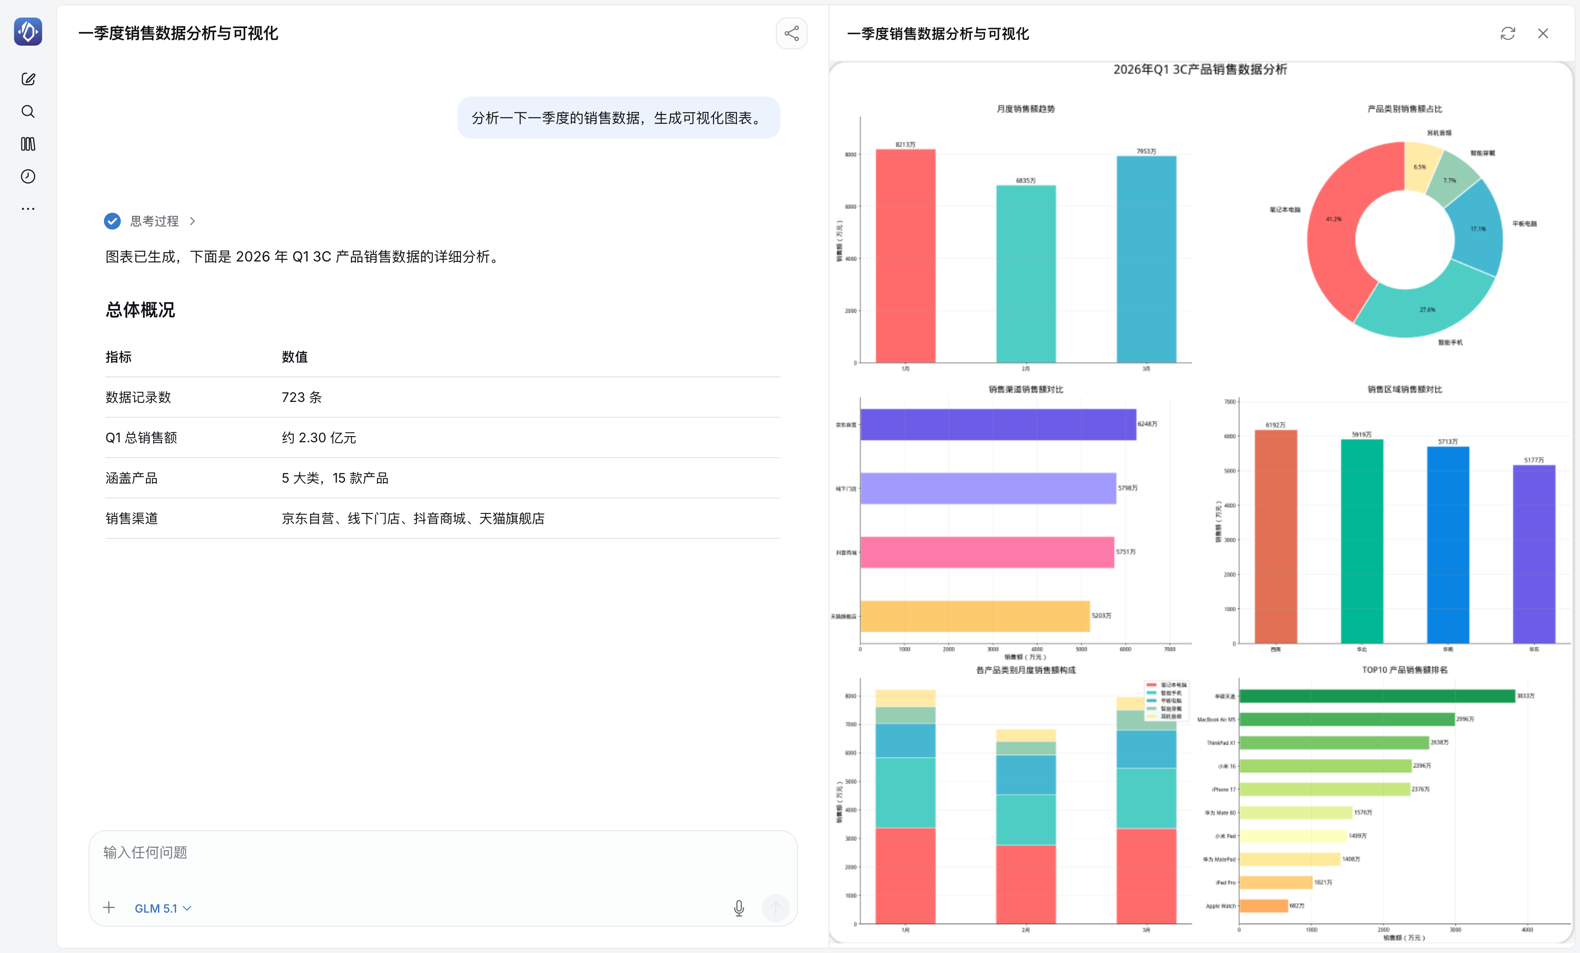This screenshot has width=1580, height=953.
Task: Activate voice input microphone
Action: pos(739,908)
